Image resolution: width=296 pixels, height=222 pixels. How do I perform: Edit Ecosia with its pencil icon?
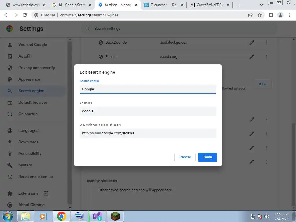point(252,57)
